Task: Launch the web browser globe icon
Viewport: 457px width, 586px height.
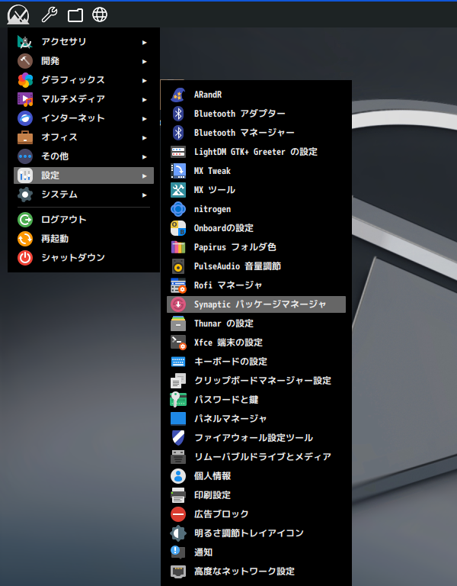Action: 100,14
